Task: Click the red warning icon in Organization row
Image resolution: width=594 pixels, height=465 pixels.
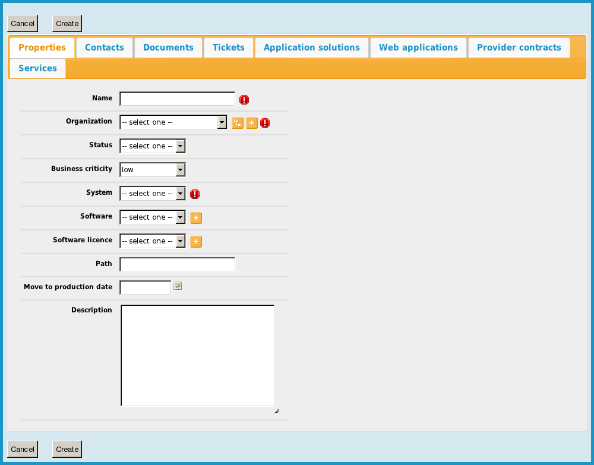Action: click(x=265, y=123)
